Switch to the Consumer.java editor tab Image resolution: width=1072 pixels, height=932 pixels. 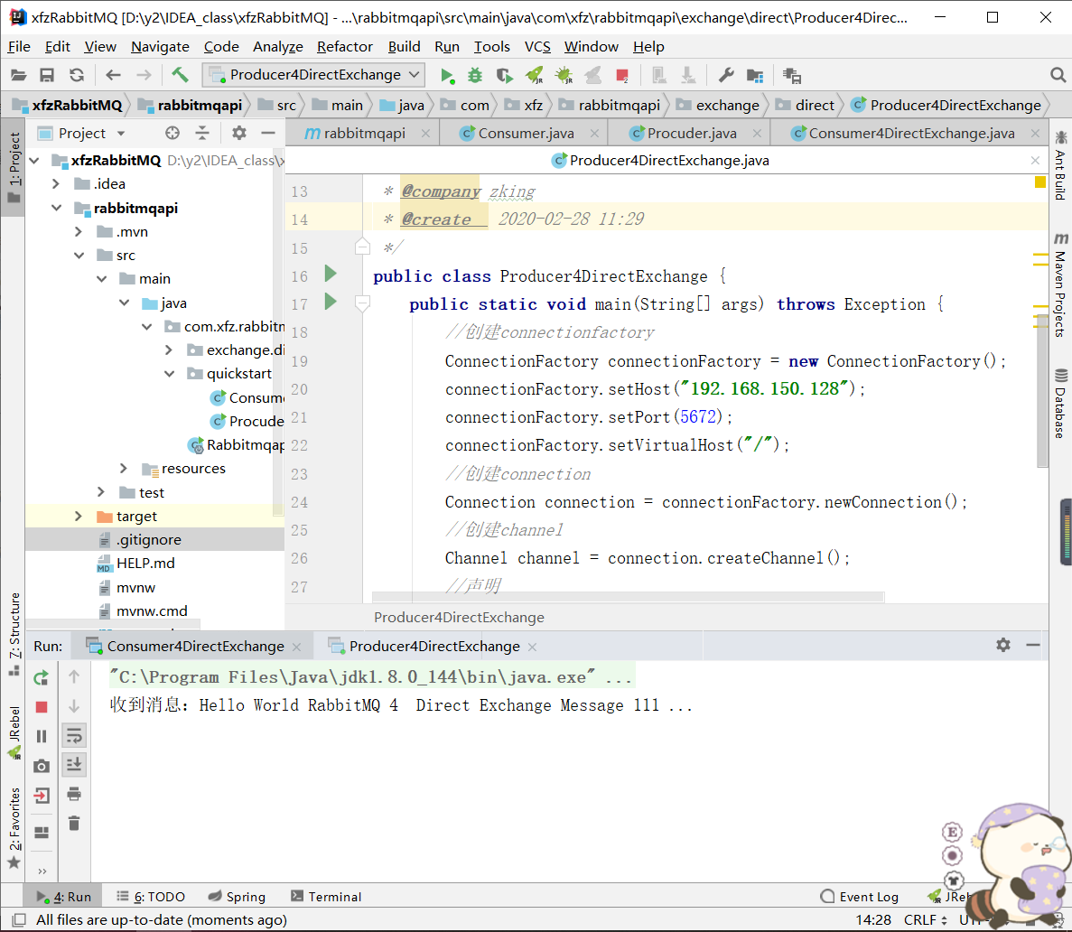point(526,134)
